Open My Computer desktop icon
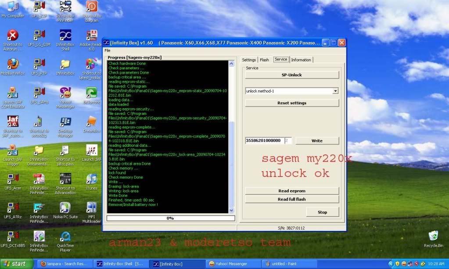Image resolution: width=449 pixels, height=269 pixels. (13, 9)
